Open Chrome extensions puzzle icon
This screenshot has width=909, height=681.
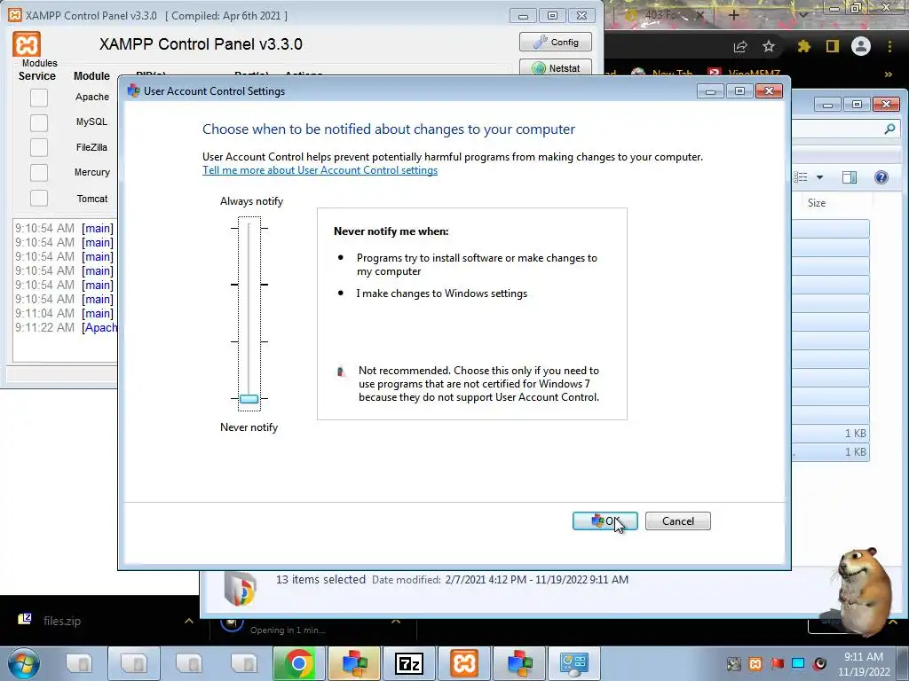point(804,46)
